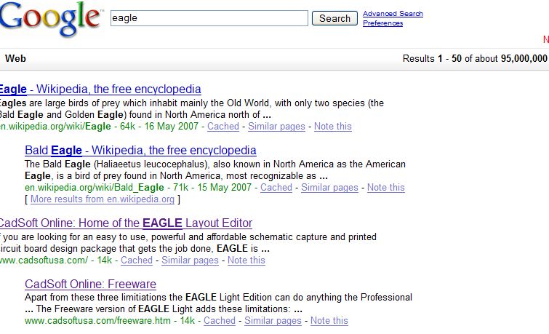Click 'Note this' for the CadSoft Freeware result
The image size is (549, 334).
pyautogui.click(x=329, y=321)
